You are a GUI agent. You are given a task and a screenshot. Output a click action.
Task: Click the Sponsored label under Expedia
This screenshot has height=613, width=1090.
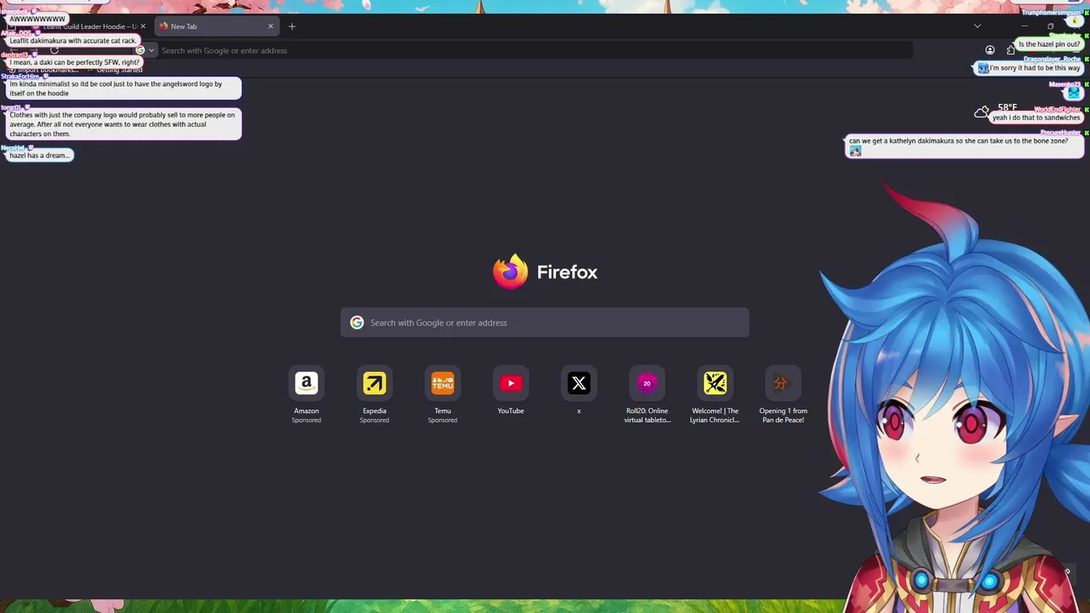coord(375,420)
